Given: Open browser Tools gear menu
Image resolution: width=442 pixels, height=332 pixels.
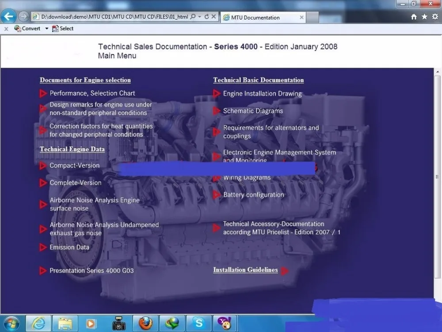Looking at the screenshot, I should tap(435, 17).
